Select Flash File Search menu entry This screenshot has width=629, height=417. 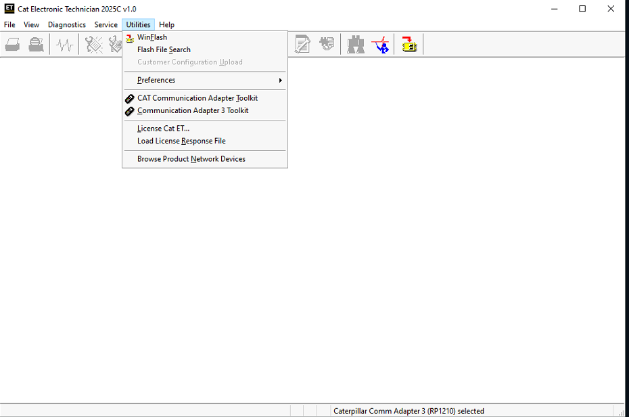pyautogui.click(x=204, y=50)
